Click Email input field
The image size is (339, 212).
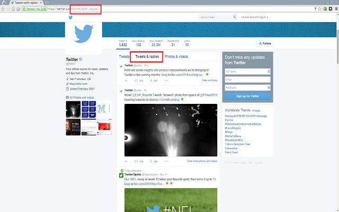coord(247,79)
